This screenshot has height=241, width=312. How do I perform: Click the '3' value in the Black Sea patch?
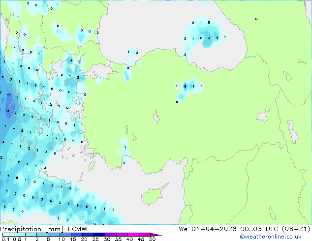[x=209, y=38]
